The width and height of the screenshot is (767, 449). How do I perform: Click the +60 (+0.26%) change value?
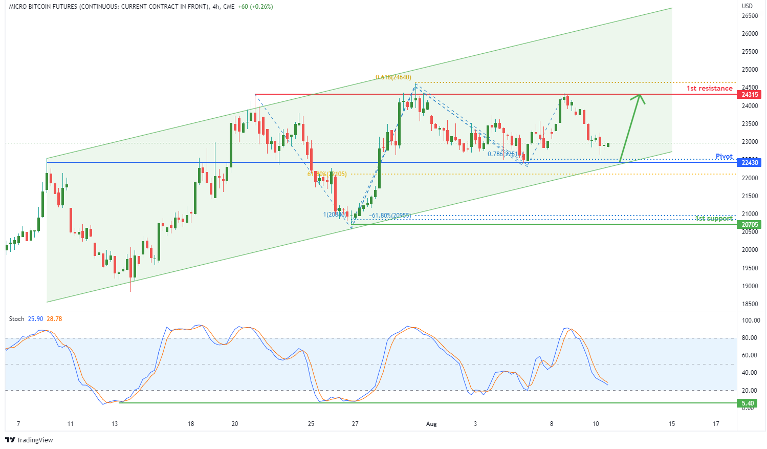(255, 7)
